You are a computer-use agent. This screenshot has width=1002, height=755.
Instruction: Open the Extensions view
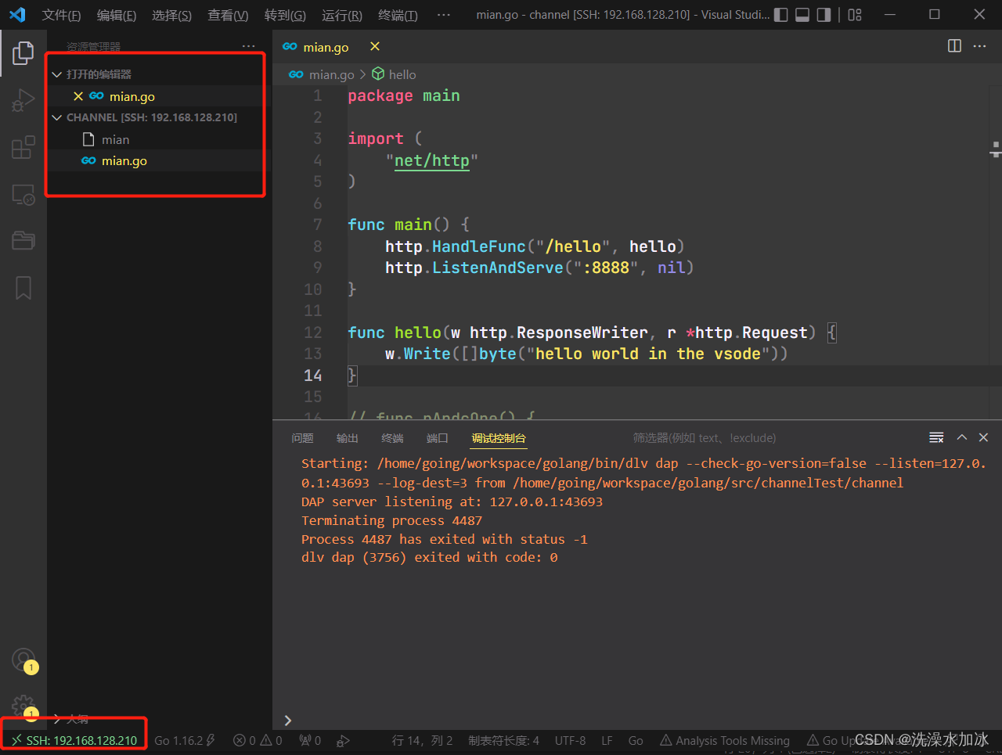point(23,147)
